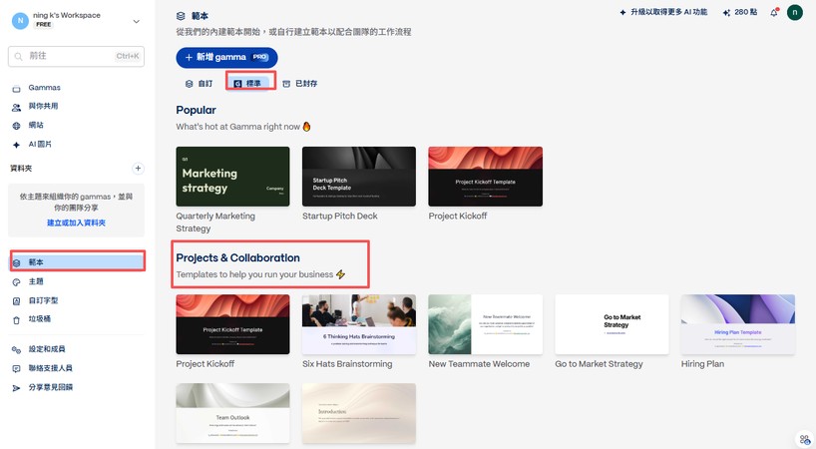Focus the 前往 search field
This screenshot has height=449, width=816.
point(76,56)
